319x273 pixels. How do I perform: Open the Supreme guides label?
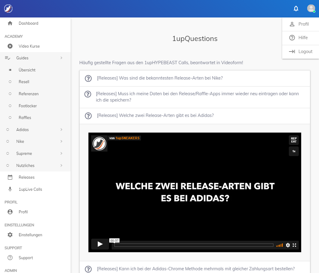point(24,154)
